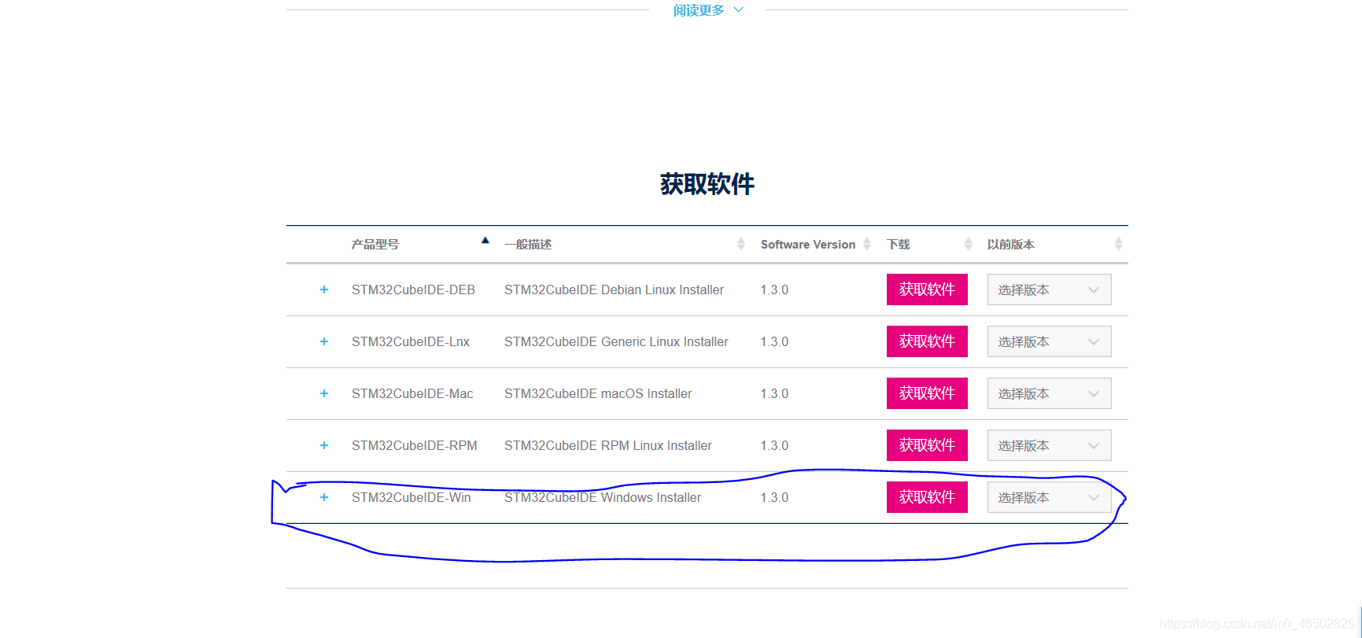The image size is (1362, 638).
Task: Click version 1.3.0 in the Win row
Action: tap(774, 497)
